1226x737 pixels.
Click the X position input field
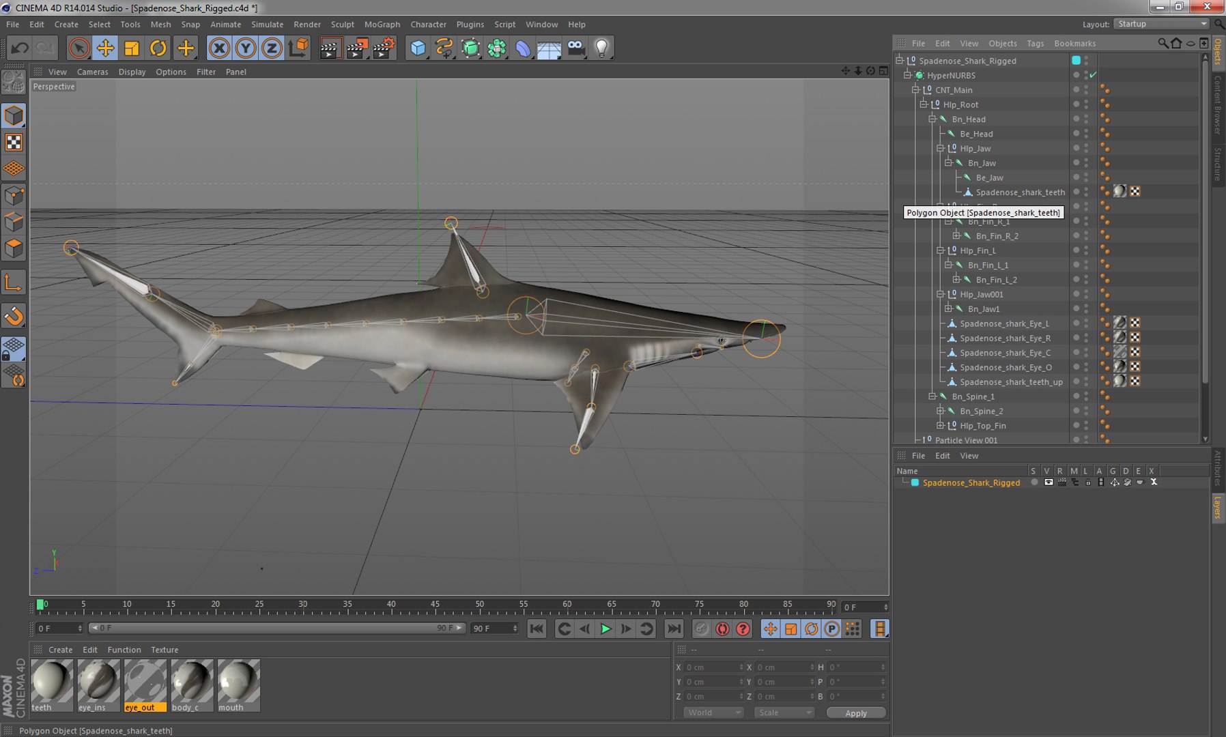pyautogui.click(x=713, y=667)
